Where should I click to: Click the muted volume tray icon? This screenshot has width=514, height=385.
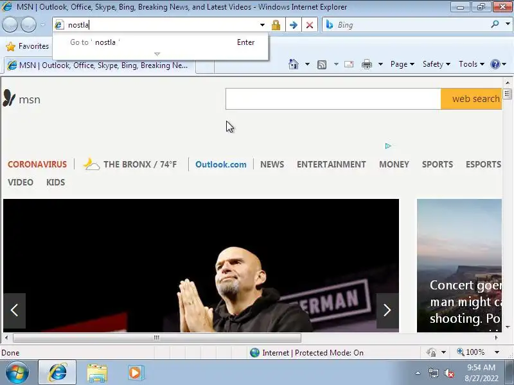pyautogui.click(x=448, y=373)
